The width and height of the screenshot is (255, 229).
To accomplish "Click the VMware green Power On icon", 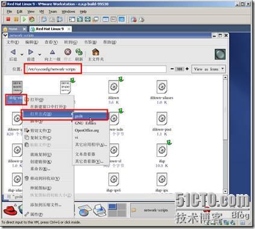I will click(24, 19).
